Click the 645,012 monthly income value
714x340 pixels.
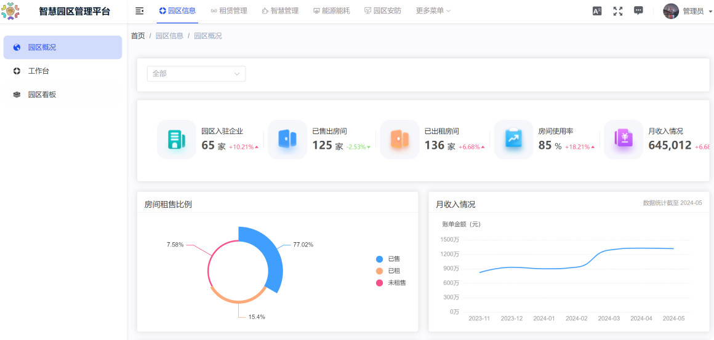coord(670,146)
